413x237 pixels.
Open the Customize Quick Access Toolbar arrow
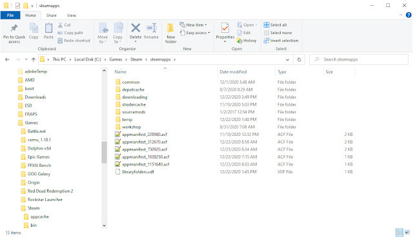(32, 6)
